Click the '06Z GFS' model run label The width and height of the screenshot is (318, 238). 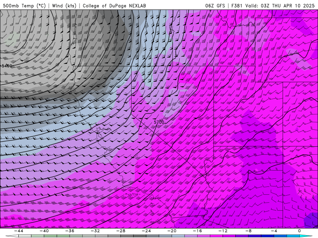point(215,6)
